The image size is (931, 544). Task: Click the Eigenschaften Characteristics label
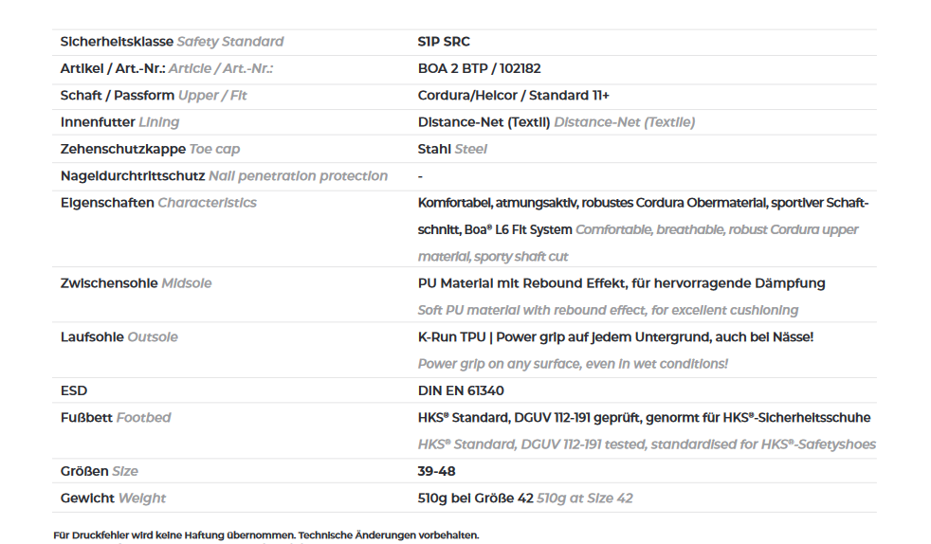click(158, 203)
